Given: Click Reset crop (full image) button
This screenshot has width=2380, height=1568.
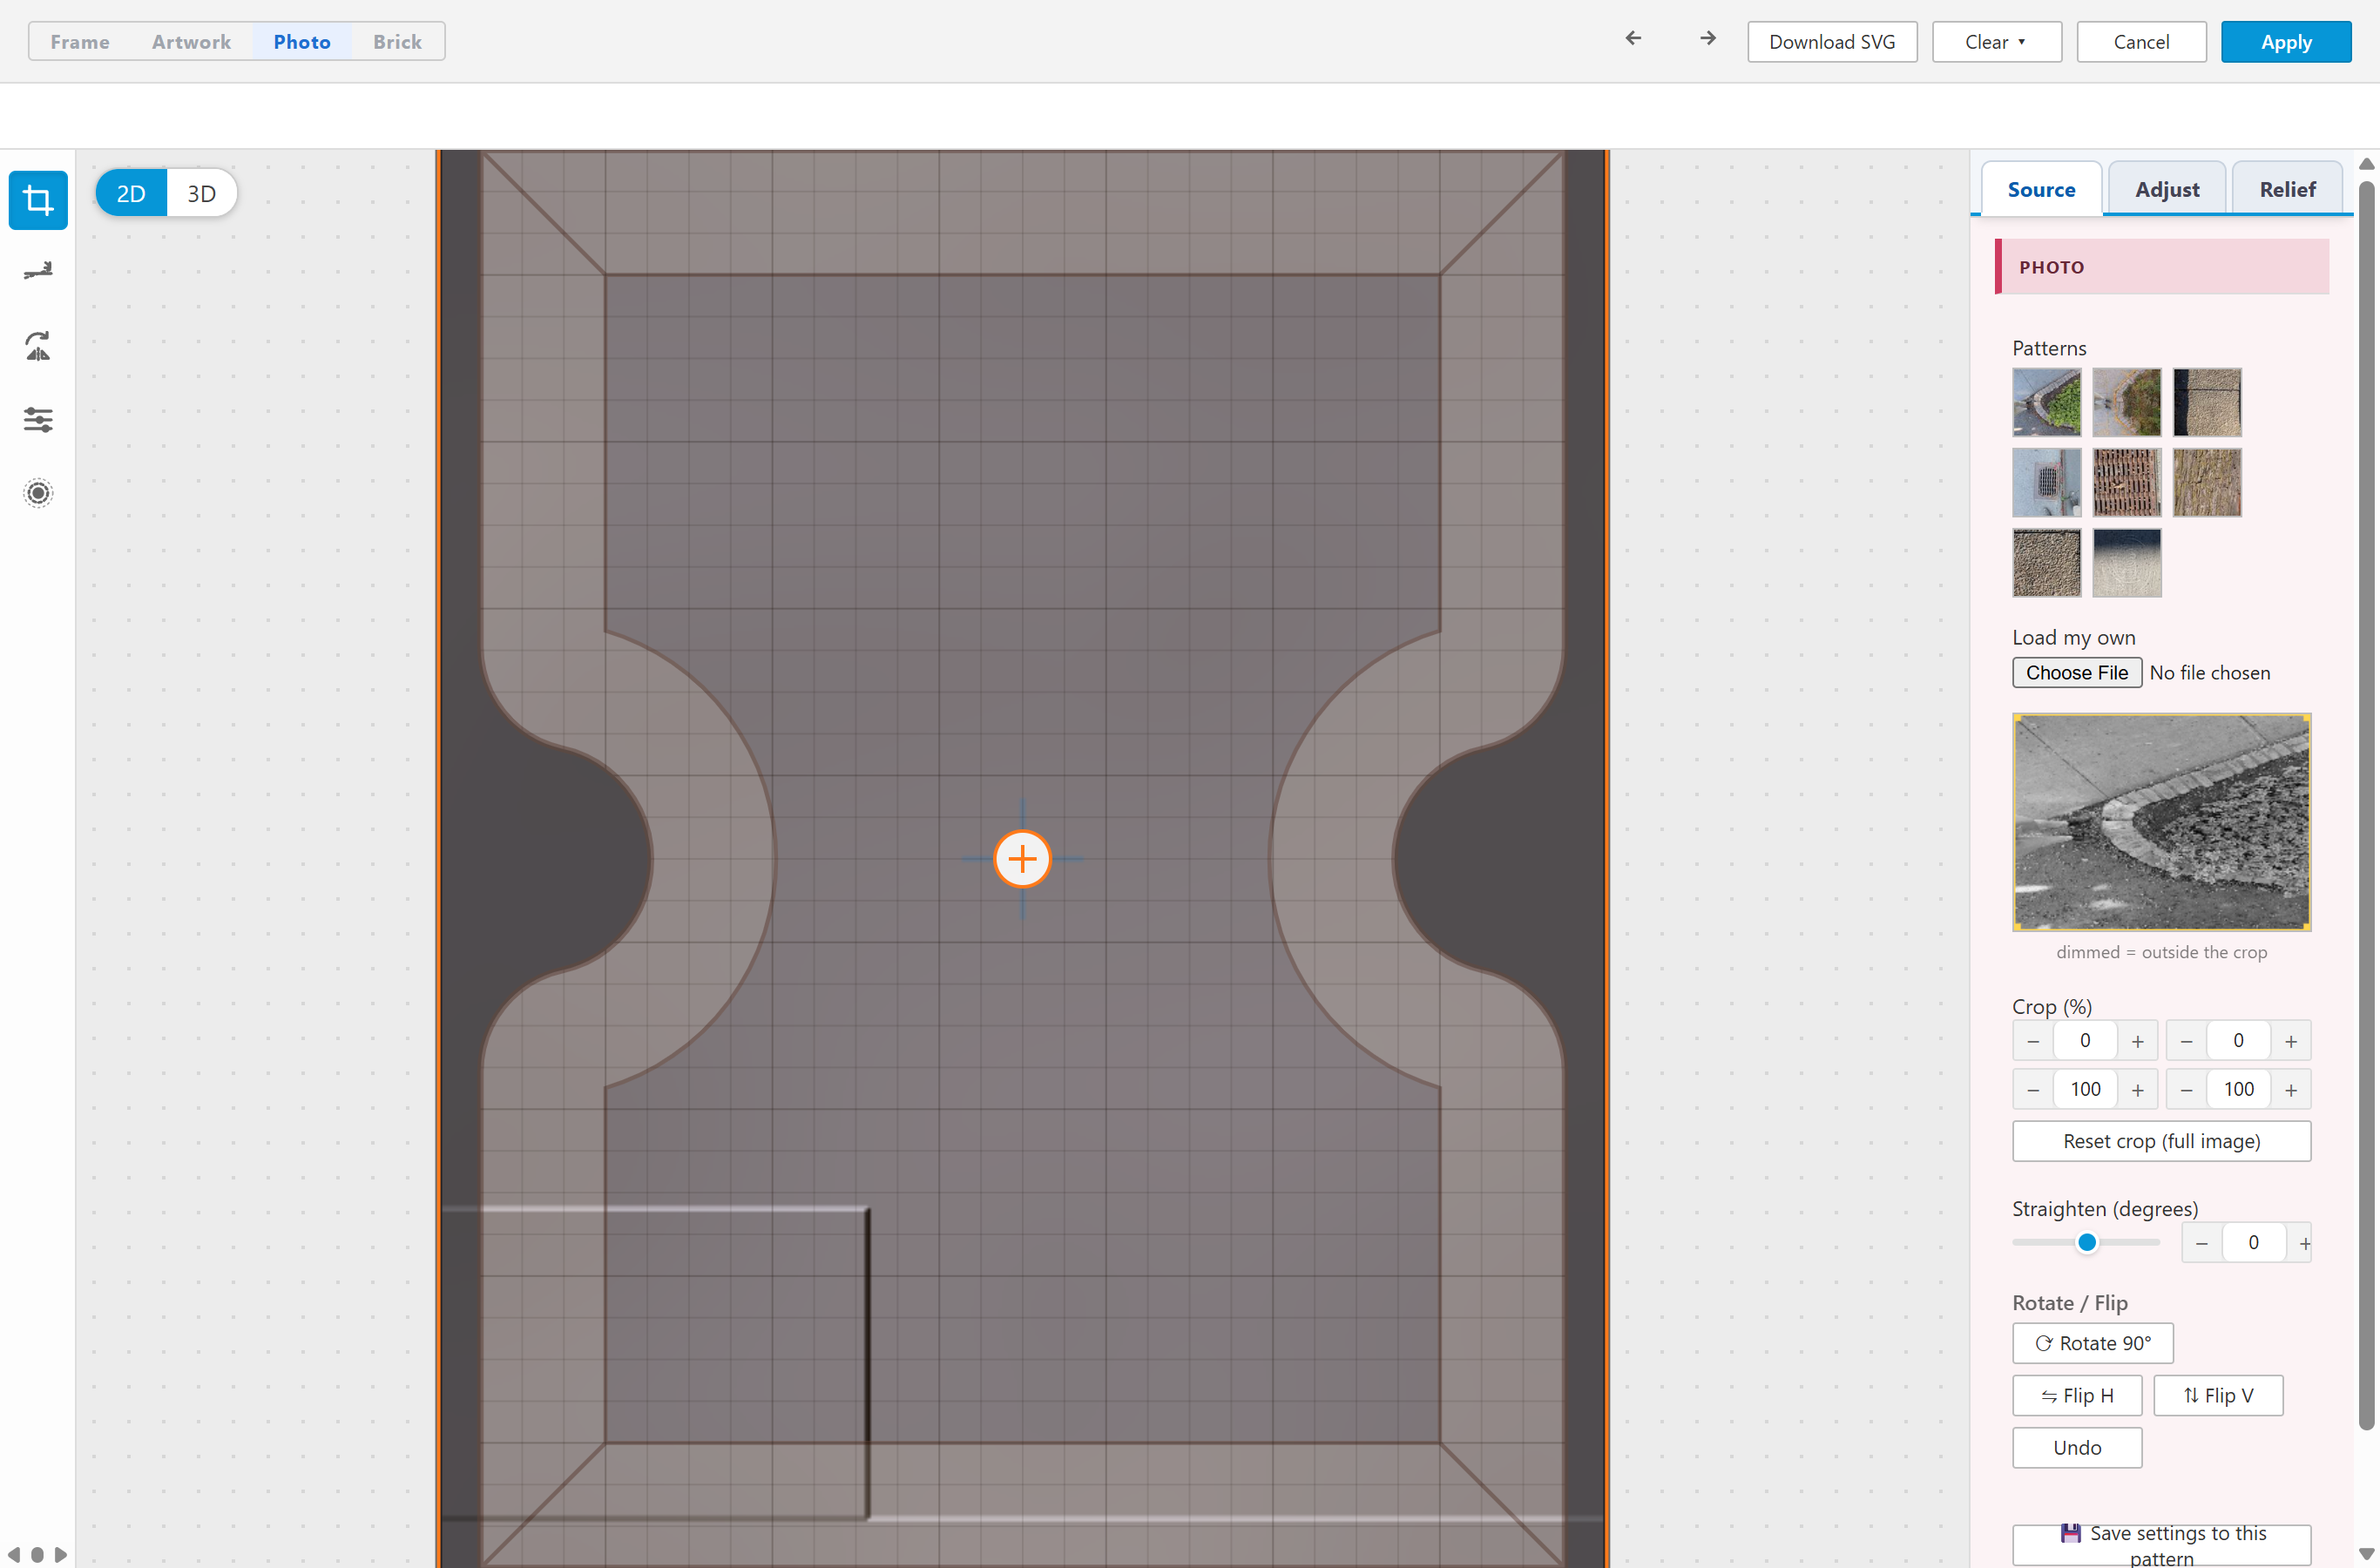Looking at the screenshot, I should pos(2161,1141).
